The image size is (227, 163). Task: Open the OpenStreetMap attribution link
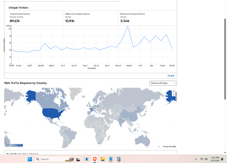point(170,146)
